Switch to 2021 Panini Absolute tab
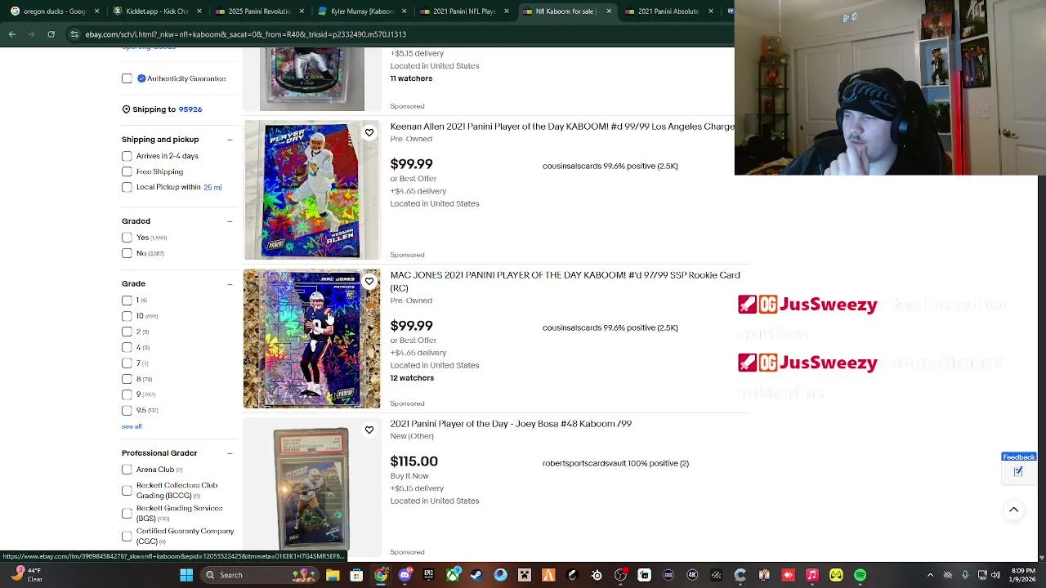The image size is (1046, 588). point(668,11)
